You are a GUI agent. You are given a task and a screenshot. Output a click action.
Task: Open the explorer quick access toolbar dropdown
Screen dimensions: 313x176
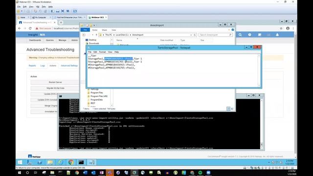[94, 25]
